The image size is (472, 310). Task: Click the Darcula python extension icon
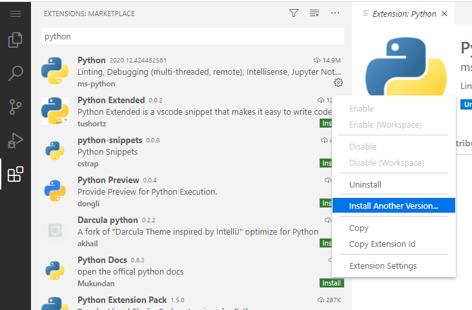pos(55,230)
